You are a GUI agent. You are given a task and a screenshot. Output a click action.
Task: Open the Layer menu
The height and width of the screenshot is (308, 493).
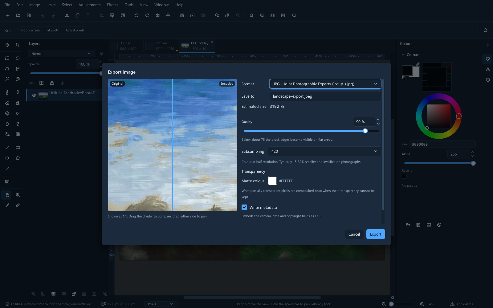51,5
